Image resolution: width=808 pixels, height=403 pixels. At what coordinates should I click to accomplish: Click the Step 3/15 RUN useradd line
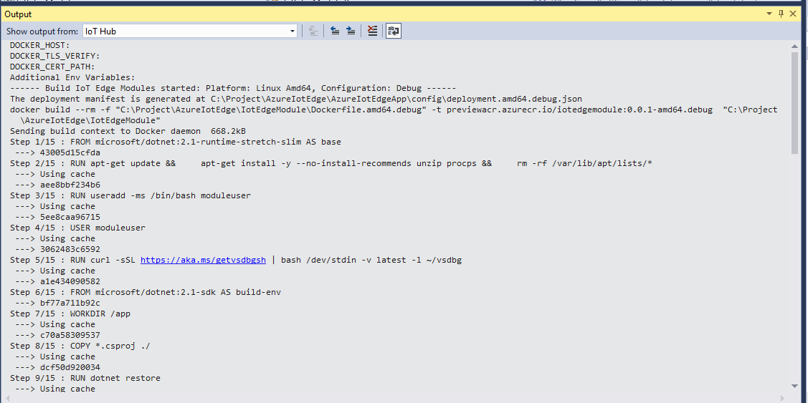click(x=130, y=195)
